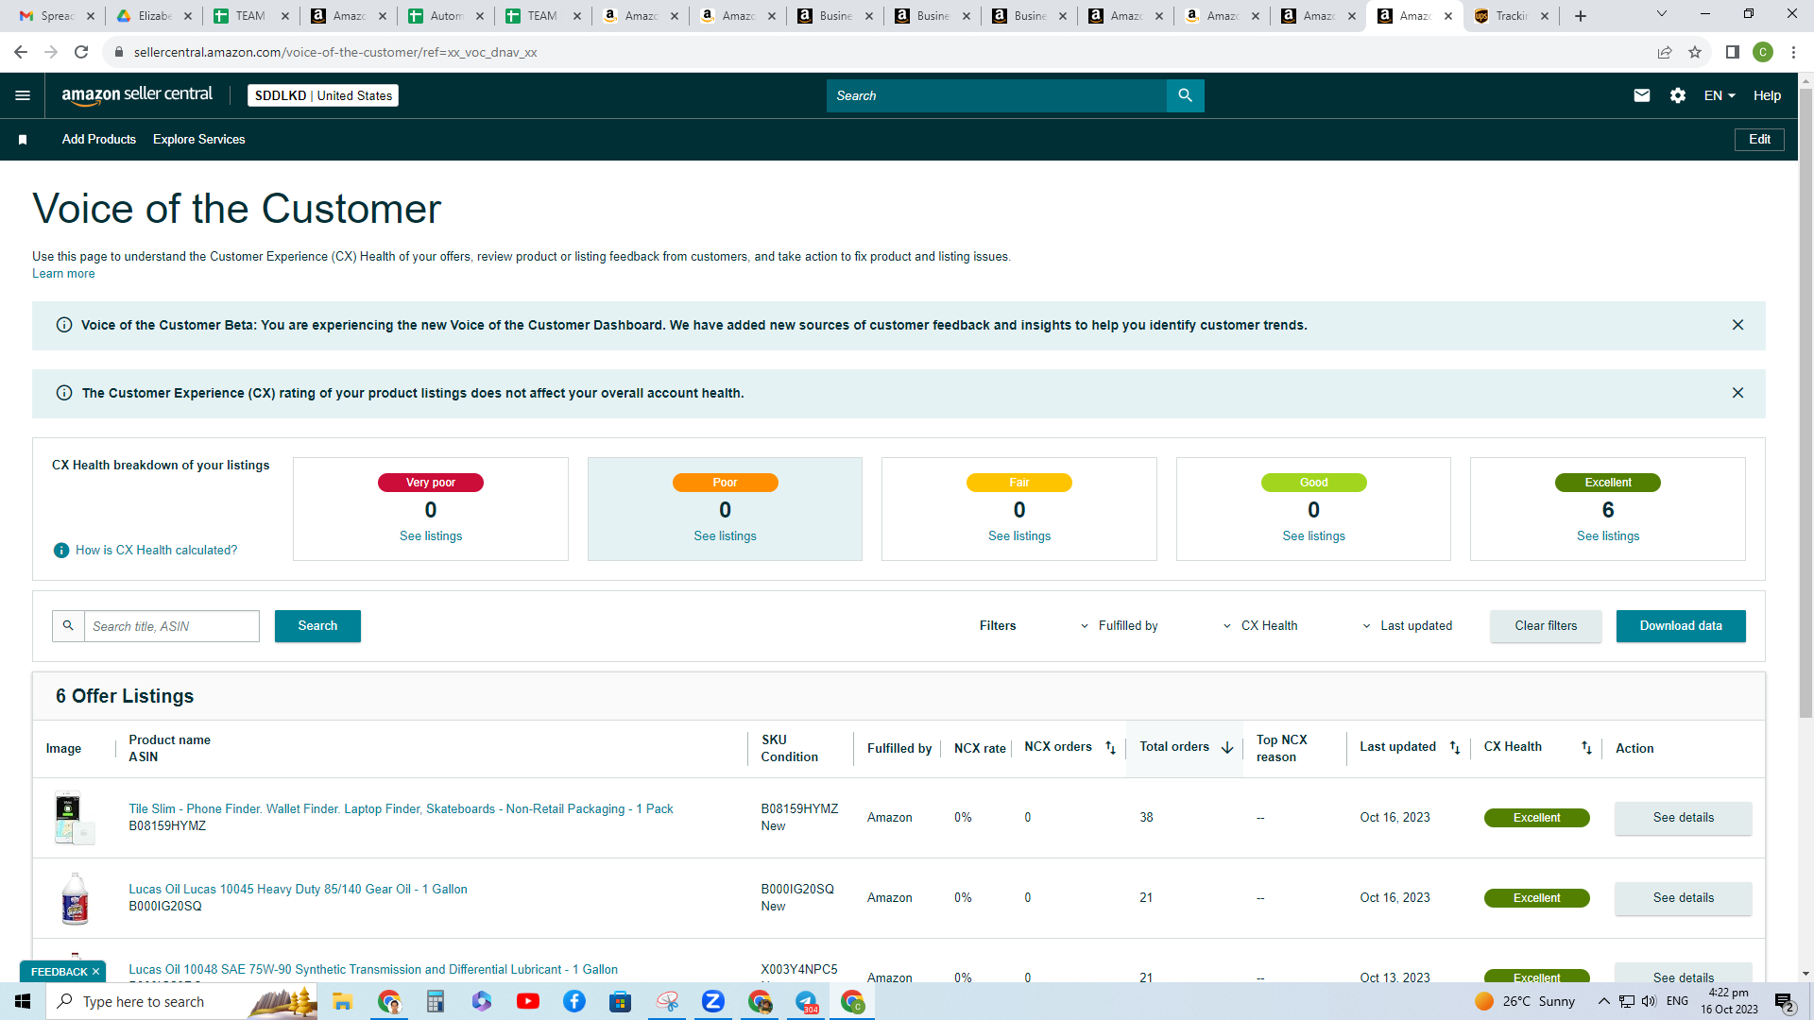Click the teal Search button for listings

[317, 626]
